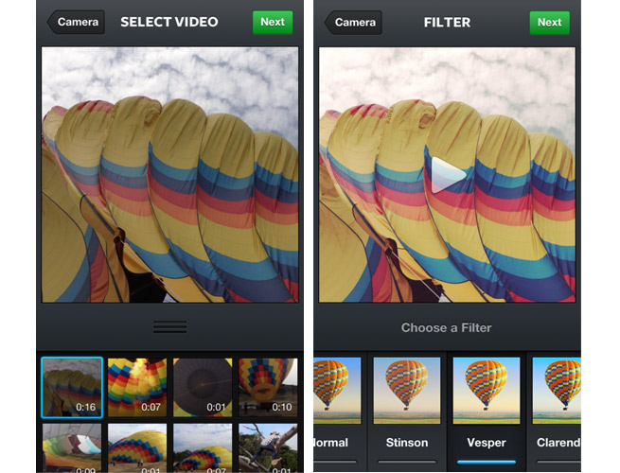The width and height of the screenshot is (620, 473).
Task: Click the FILTER title text
Action: click(447, 22)
